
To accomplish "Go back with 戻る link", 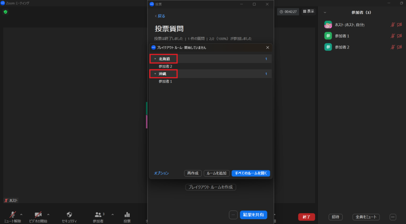I will tap(160, 16).
